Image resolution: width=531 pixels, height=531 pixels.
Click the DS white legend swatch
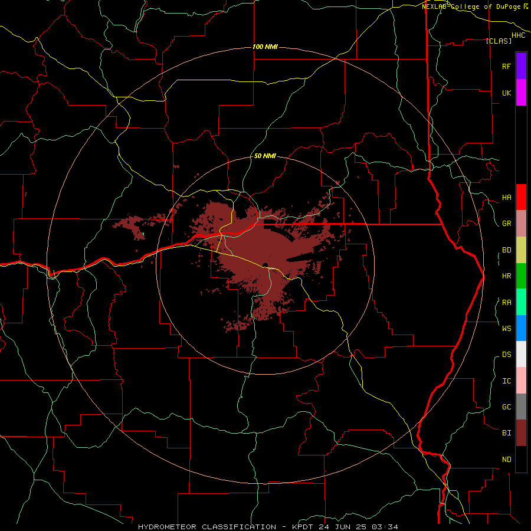point(521,354)
